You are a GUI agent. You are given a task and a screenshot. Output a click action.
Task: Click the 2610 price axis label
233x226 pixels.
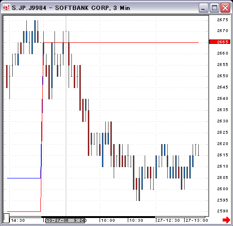pos(223,166)
